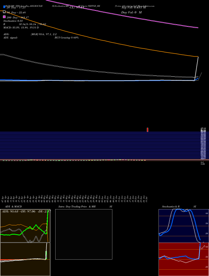
Task: Select the '200 Day = 183.17' legend text
Action: [18, 18]
